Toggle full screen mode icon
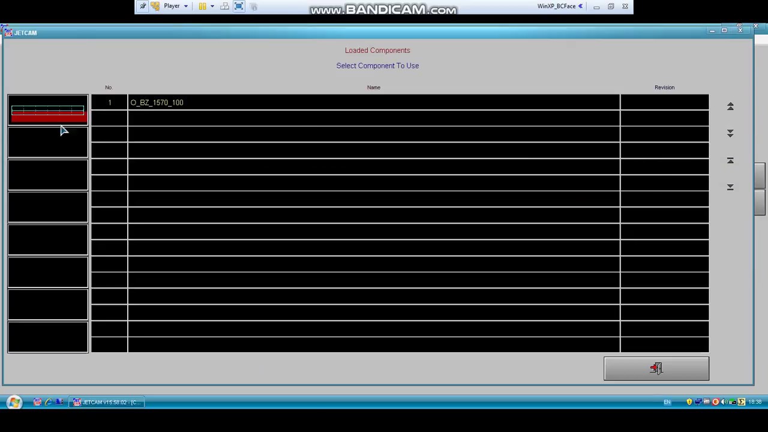Viewport: 768px width, 432px height. (239, 6)
